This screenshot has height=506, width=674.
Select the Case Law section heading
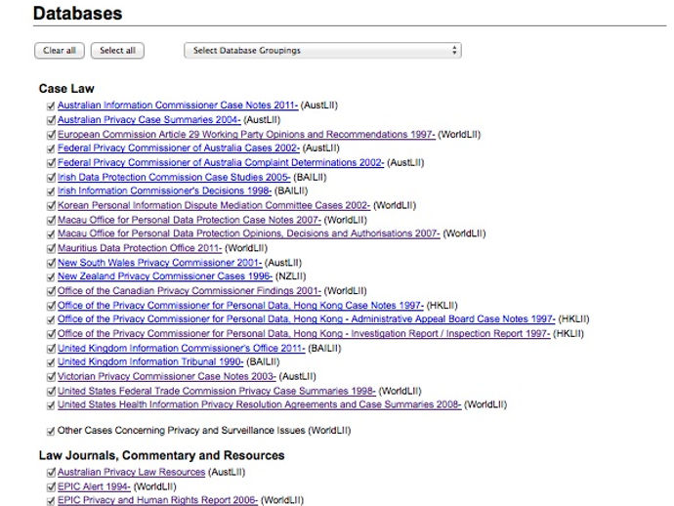[66, 89]
